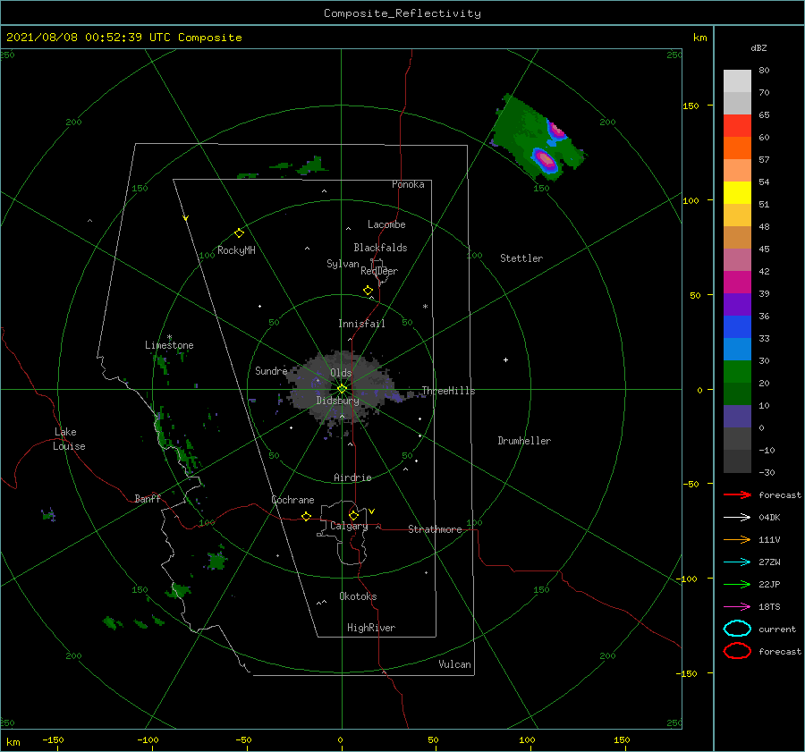The height and width of the screenshot is (752, 805).
Task: Select the Airdrie label
Action: [x=352, y=477]
